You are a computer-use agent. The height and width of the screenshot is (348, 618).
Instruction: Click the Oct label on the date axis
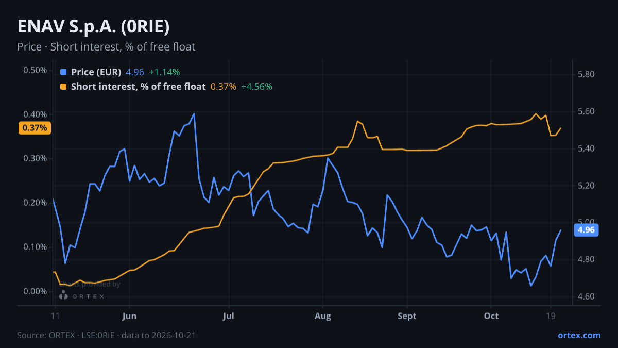click(x=491, y=316)
